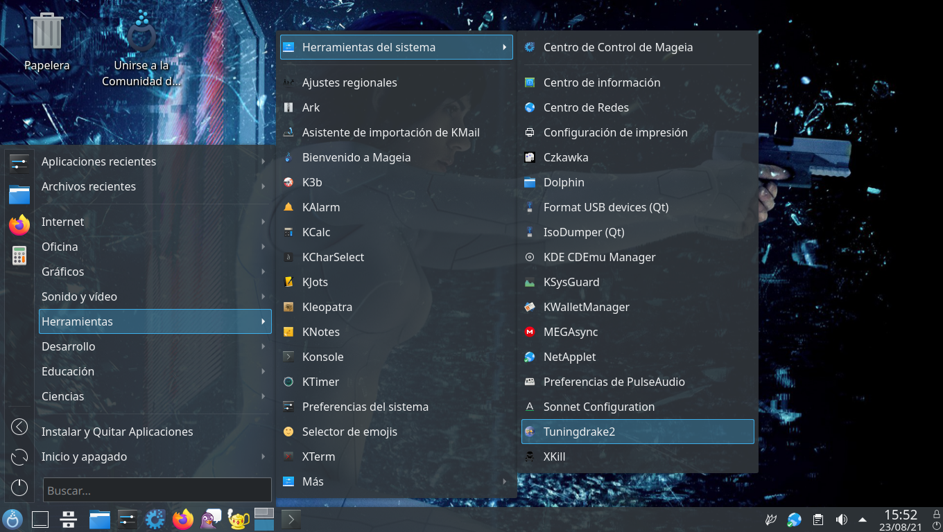The width and height of the screenshot is (943, 532).
Task: Click the Configuración de impresión printer icon
Action: coord(530,132)
